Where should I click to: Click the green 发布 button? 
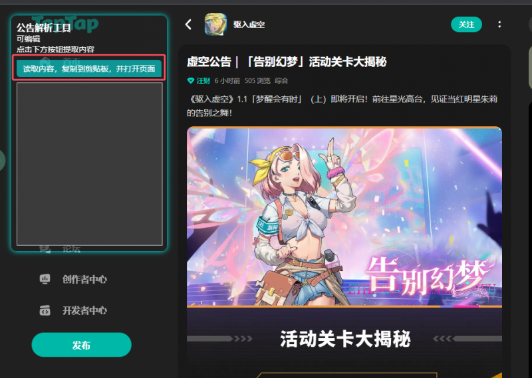click(81, 345)
